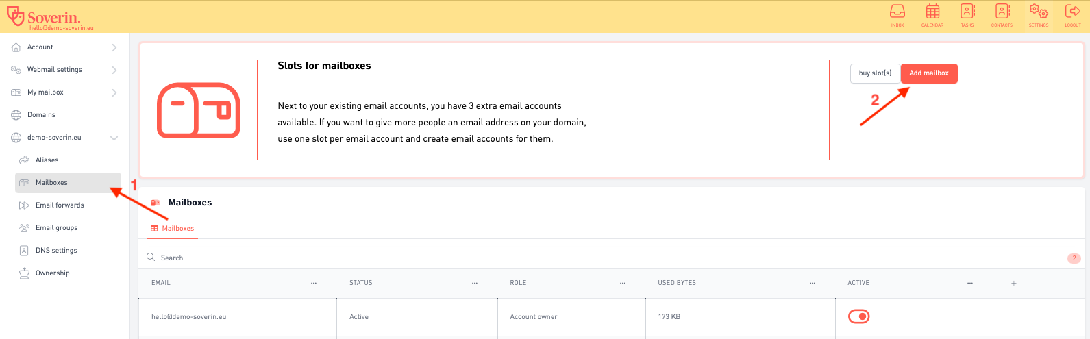The height and width of the screenshot is (339, 1090).
Task: Click the Add mailbox button
Action: click(x=928, y=73)
